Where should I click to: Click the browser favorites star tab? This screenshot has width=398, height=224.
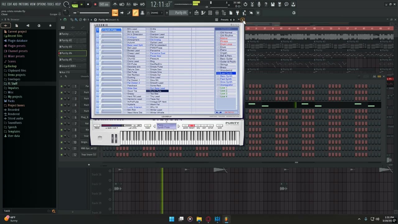50,26
